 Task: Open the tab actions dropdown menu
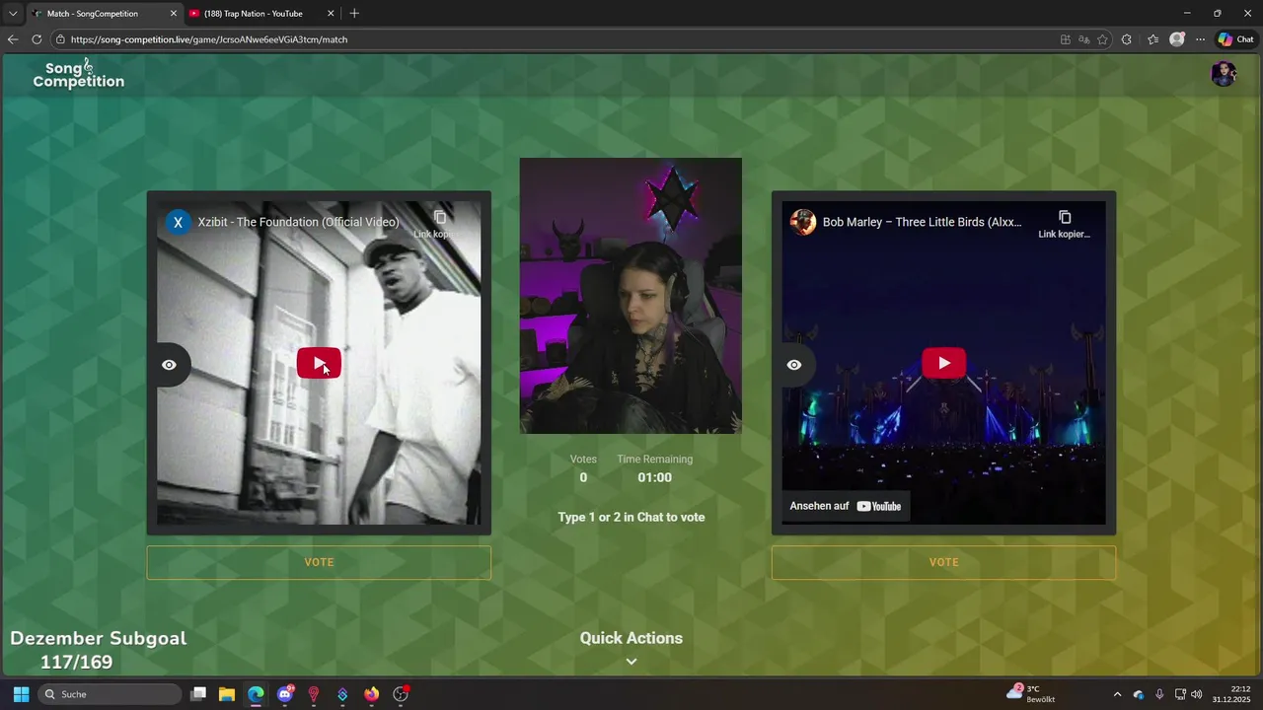pyautogui.click(x=13, y=14)
